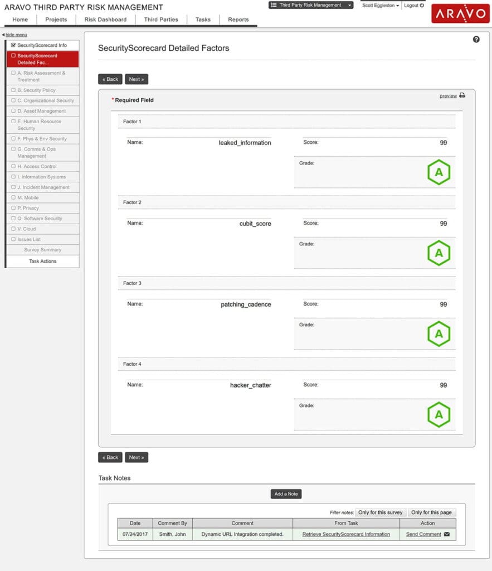This screenshot has height=571, width=492.
Task: Switch to the Risk Dashboard tab
Action: (105, 19)
